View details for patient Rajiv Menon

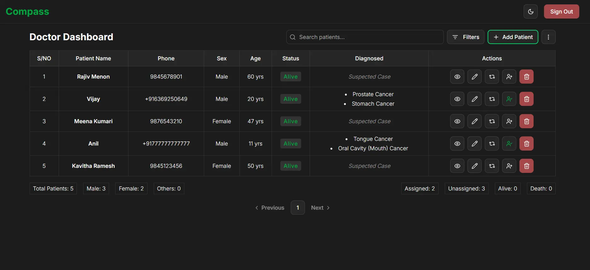(x=457, y=77)
